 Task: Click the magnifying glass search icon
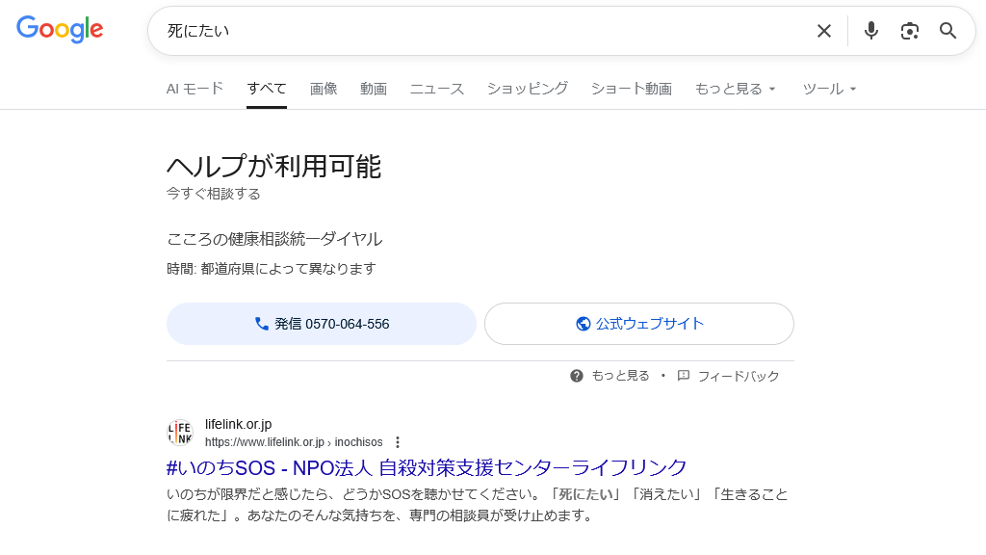click(x=947, y=31)
